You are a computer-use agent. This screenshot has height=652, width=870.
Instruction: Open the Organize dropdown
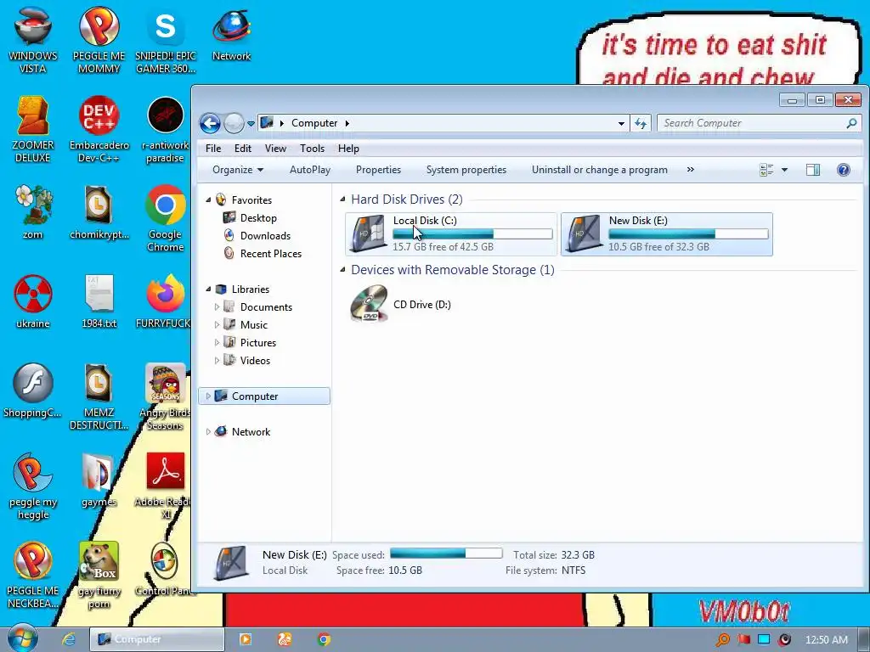point(238,170)
